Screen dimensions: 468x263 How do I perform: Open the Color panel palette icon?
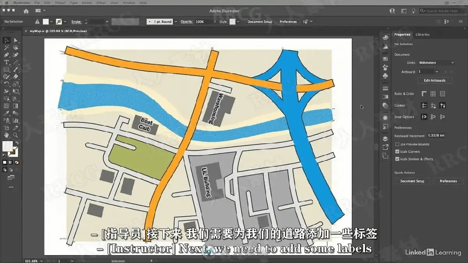385,37
